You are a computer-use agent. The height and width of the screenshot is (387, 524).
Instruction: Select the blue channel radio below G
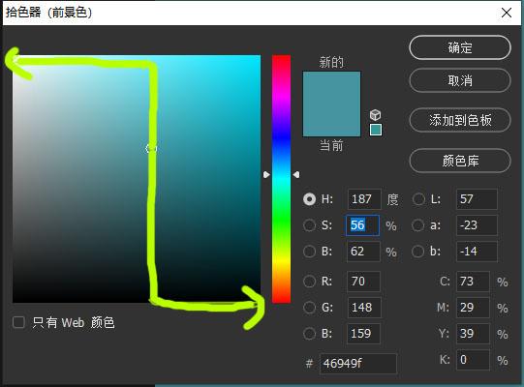pos(309,333)
